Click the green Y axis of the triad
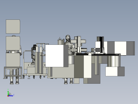This screenshot has width=138, height=104. [x=8, y=93]
